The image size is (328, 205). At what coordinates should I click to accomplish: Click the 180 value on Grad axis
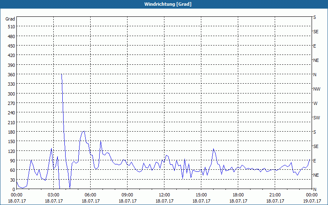pyautogui.click(x=11, y=132)
